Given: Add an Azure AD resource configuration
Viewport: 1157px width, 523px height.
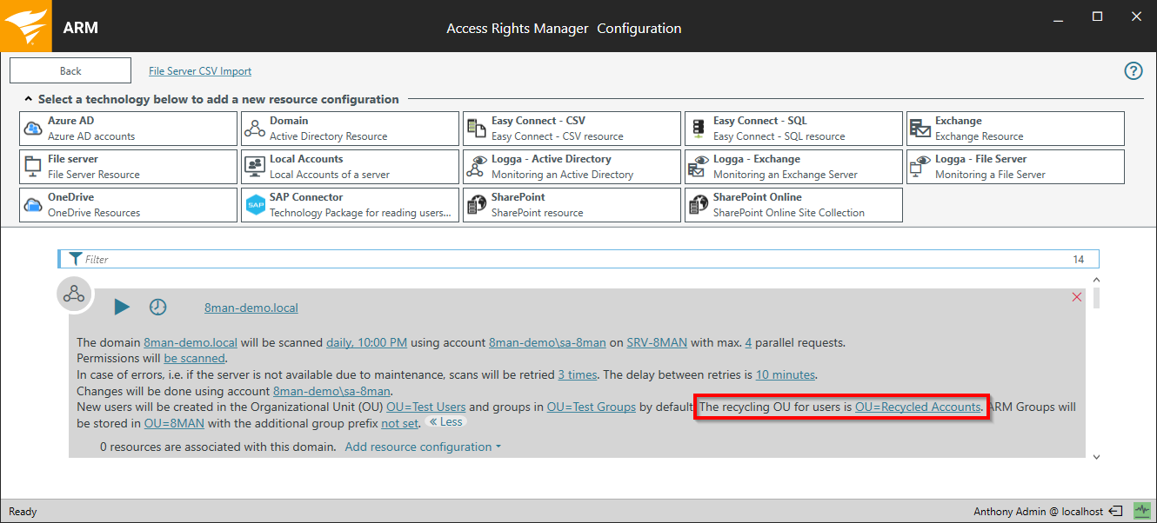Looking at the screenshot, I should (128, 129).
